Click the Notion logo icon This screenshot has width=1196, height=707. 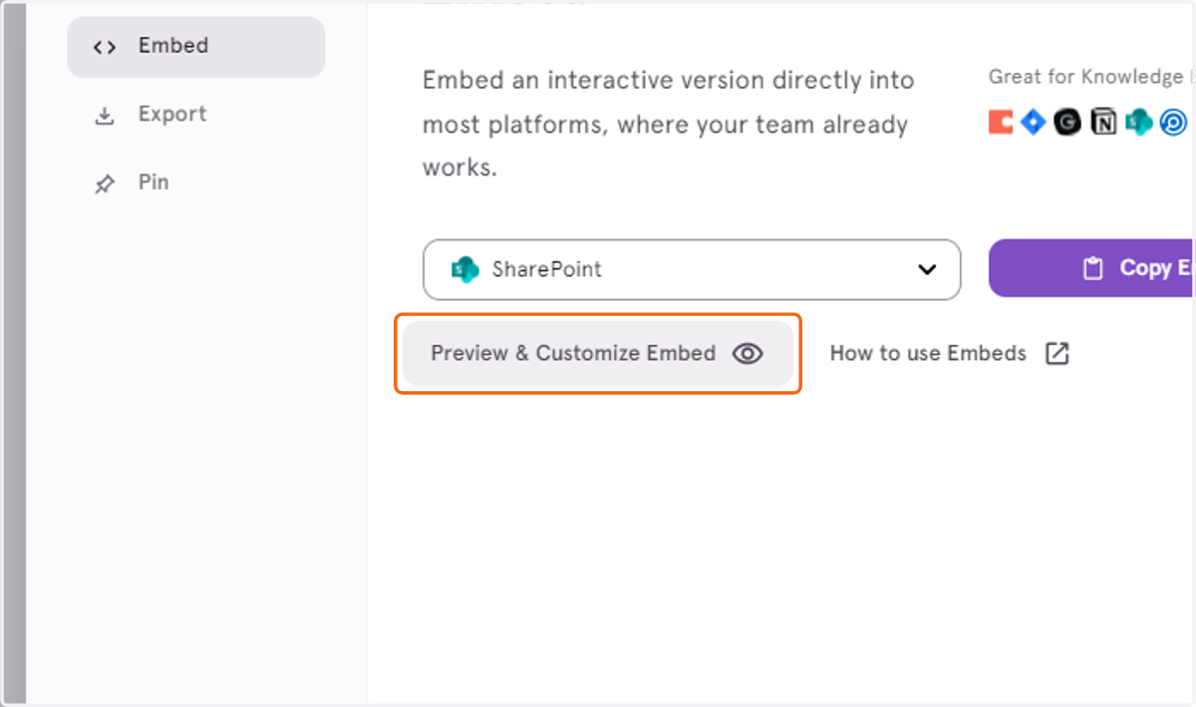click(1103, 122)
